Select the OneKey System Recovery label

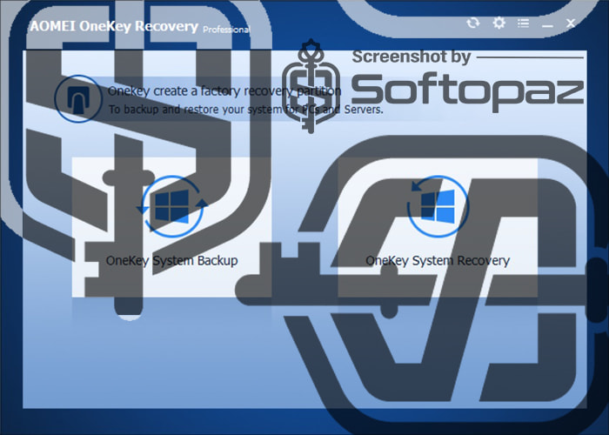click(x=438, y=261)
